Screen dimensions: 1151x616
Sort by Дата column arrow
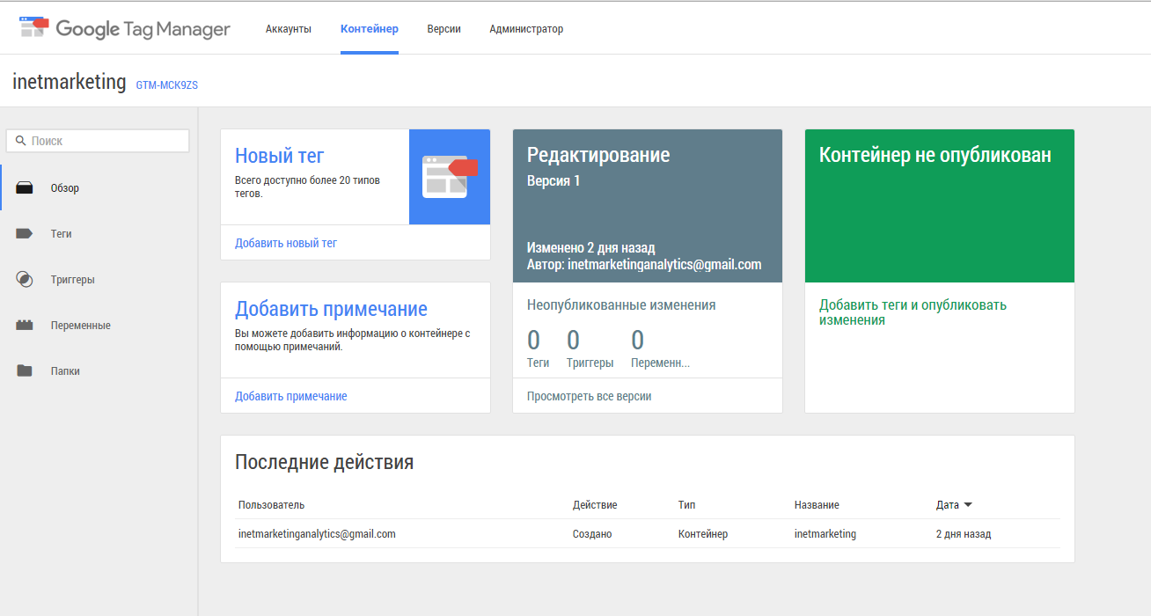point(968,505)
